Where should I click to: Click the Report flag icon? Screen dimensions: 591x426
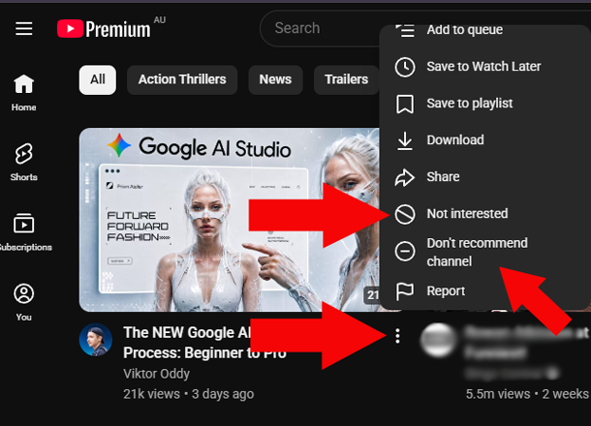[405, 291]
